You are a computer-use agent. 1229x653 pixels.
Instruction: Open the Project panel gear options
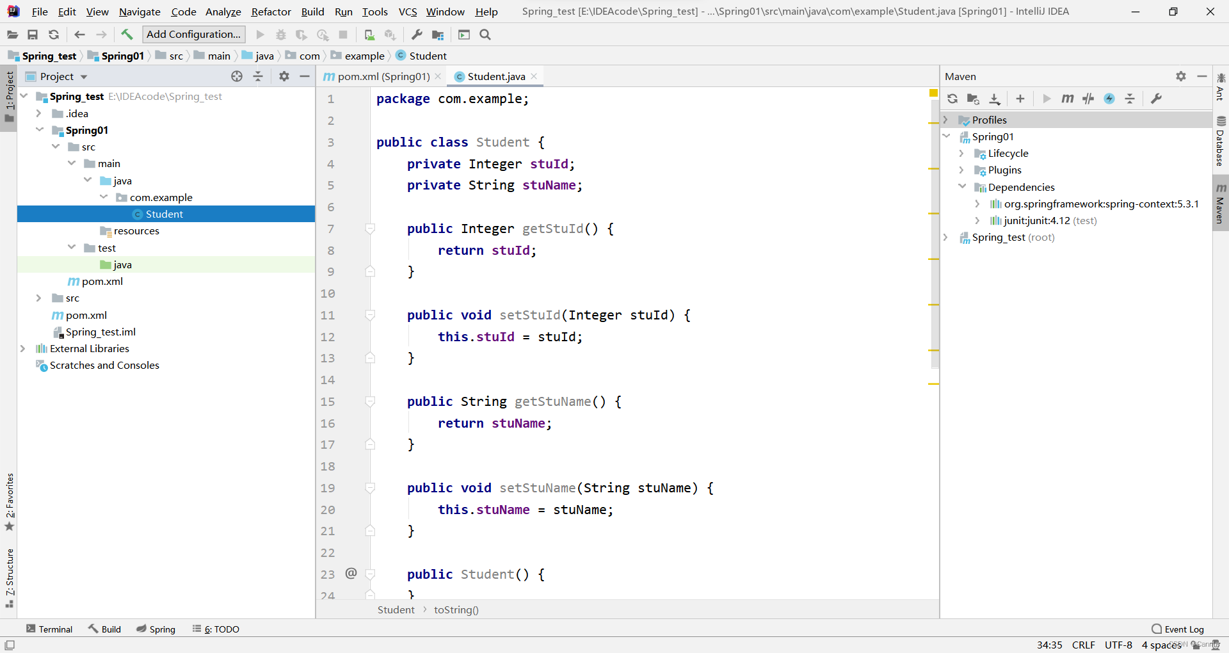pyautogui.click(x=284, y=76)
